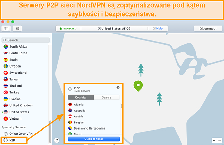Select the Vietnam flag icon

point(6,118)
